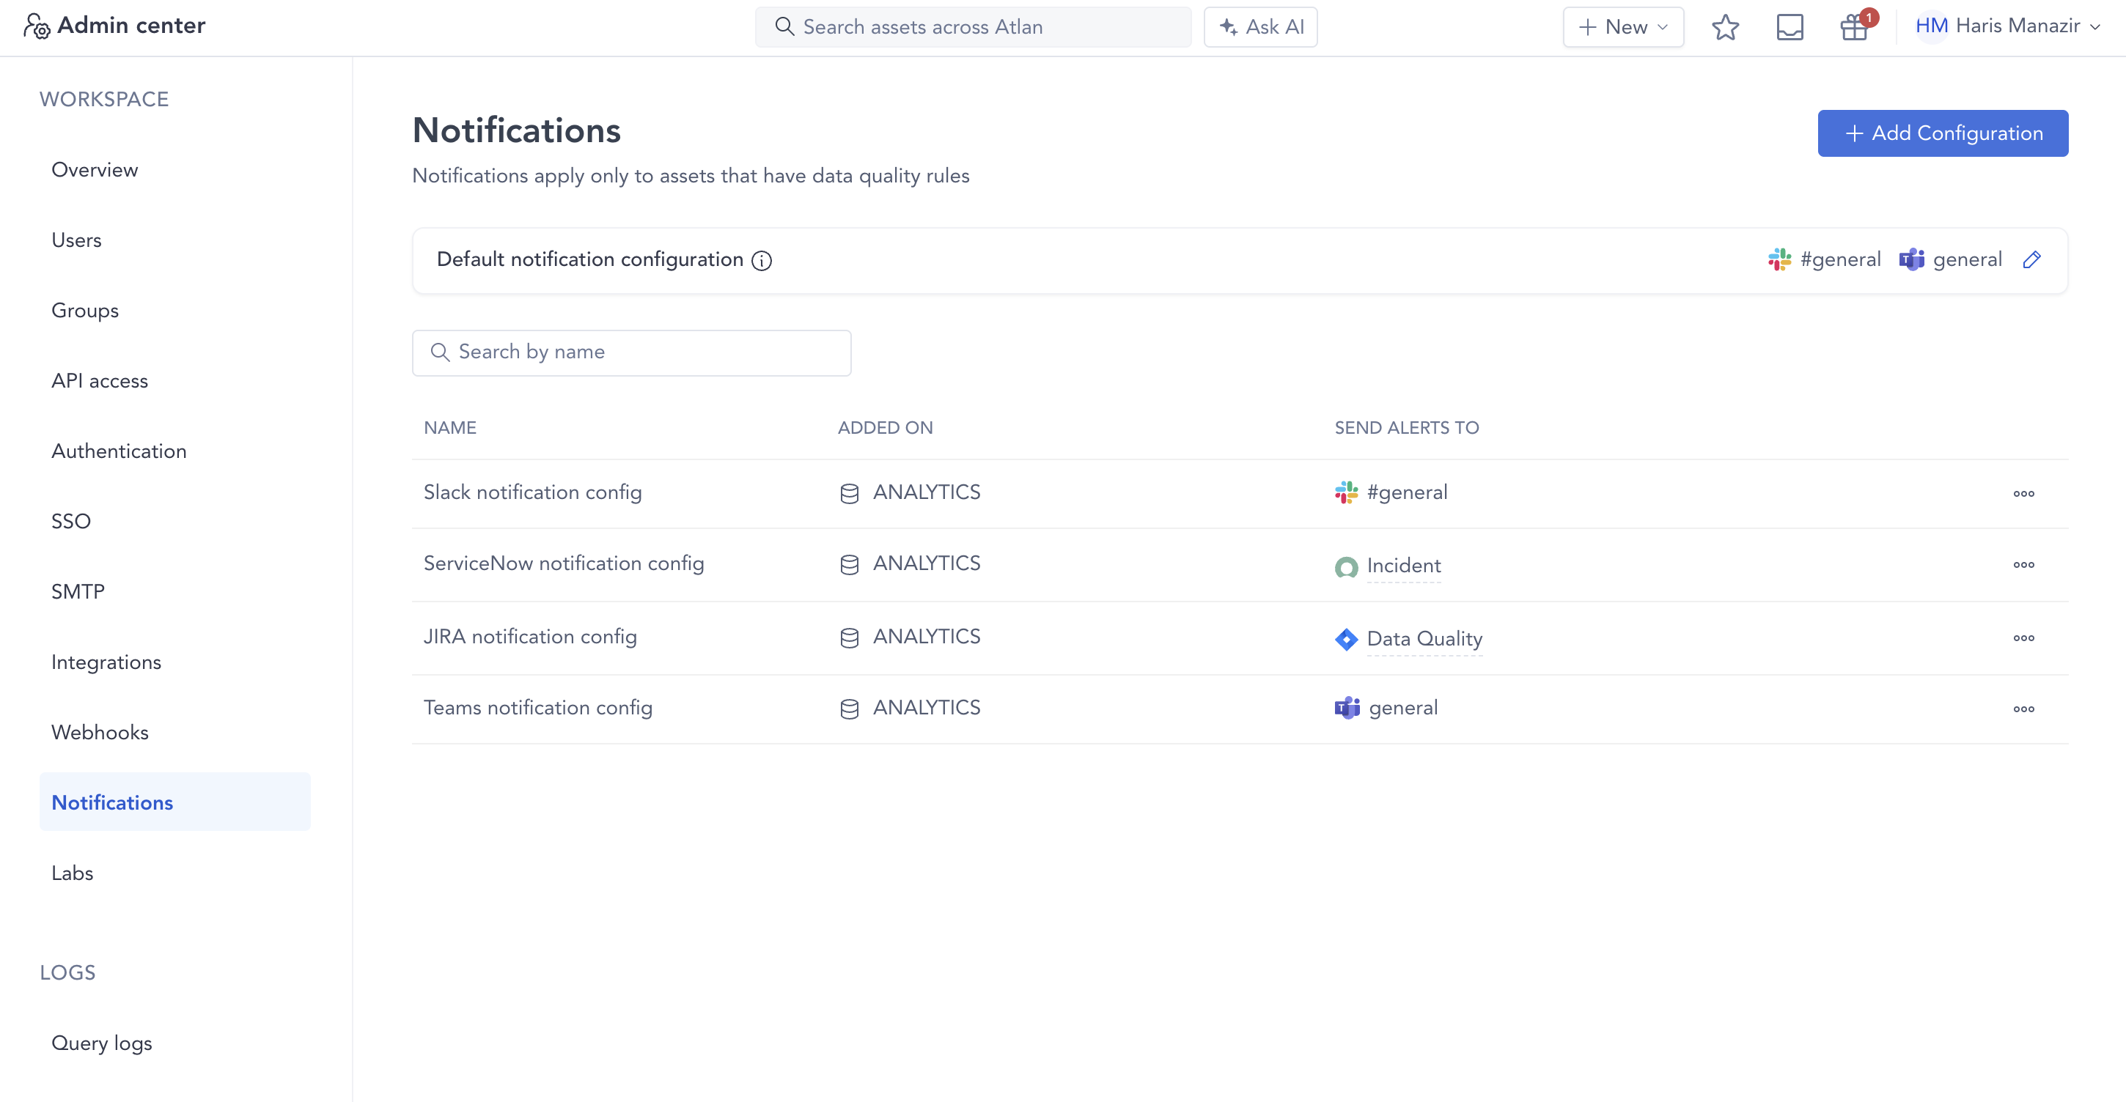Click the Slack icon in Slack notification config row
The width and height of the screenshot is (2126, 1102).
click(x=1345, y=492)
